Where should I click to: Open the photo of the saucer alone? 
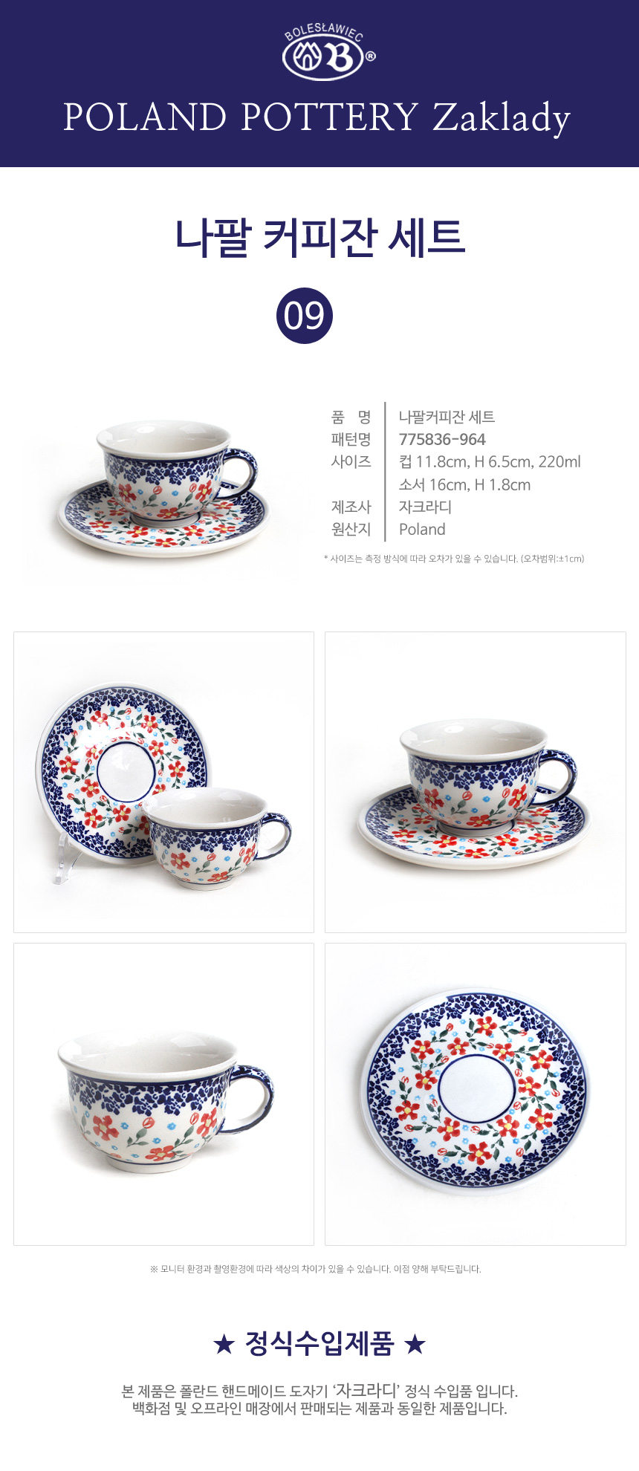point(476,1094)
